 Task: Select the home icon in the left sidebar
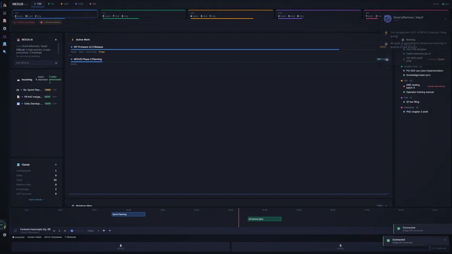pos(5,5)
